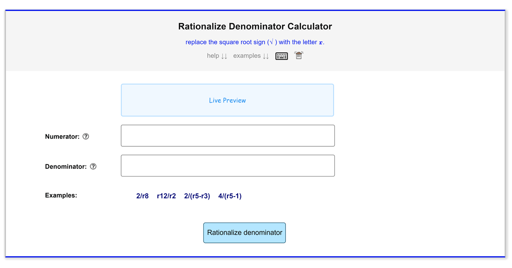Click the bold letter r in instructions

tap(321, 43)
